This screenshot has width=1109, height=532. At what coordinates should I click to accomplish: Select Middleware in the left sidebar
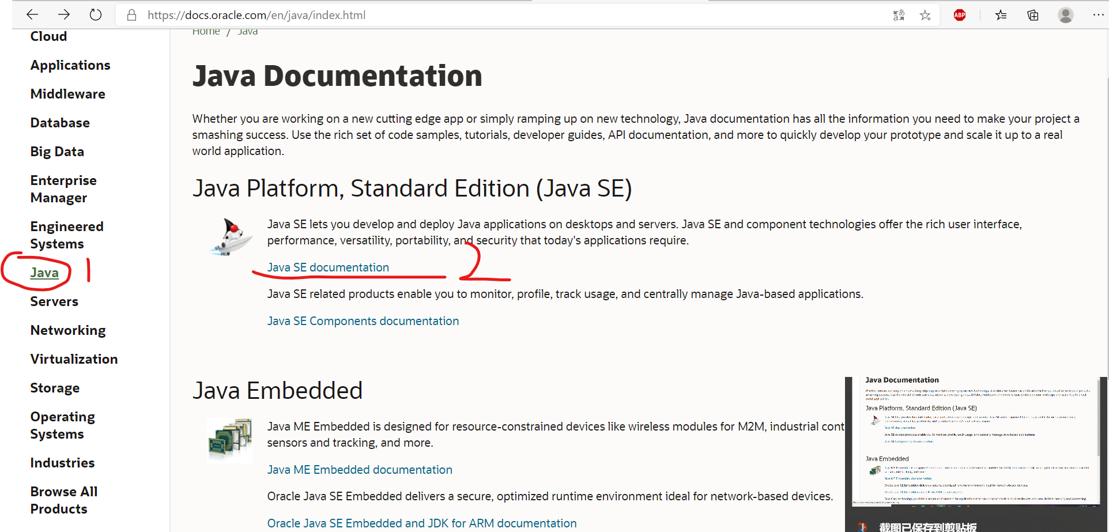67,94
